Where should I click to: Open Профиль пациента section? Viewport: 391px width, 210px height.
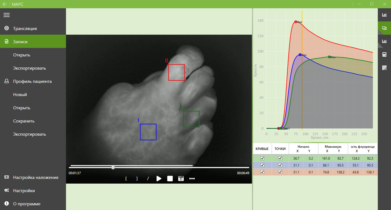[33, 81]
